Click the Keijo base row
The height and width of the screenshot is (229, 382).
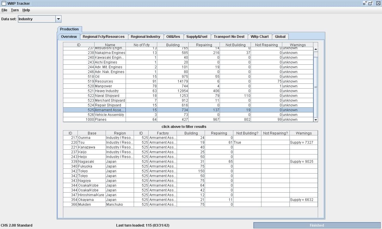point(190,152)
